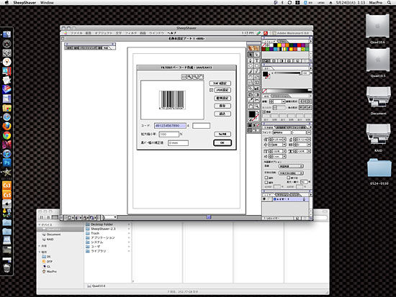Viewport: 396px width, 297px height.
Task: Select the Type tool in toolbox
Action: click(x=256, y=60)
